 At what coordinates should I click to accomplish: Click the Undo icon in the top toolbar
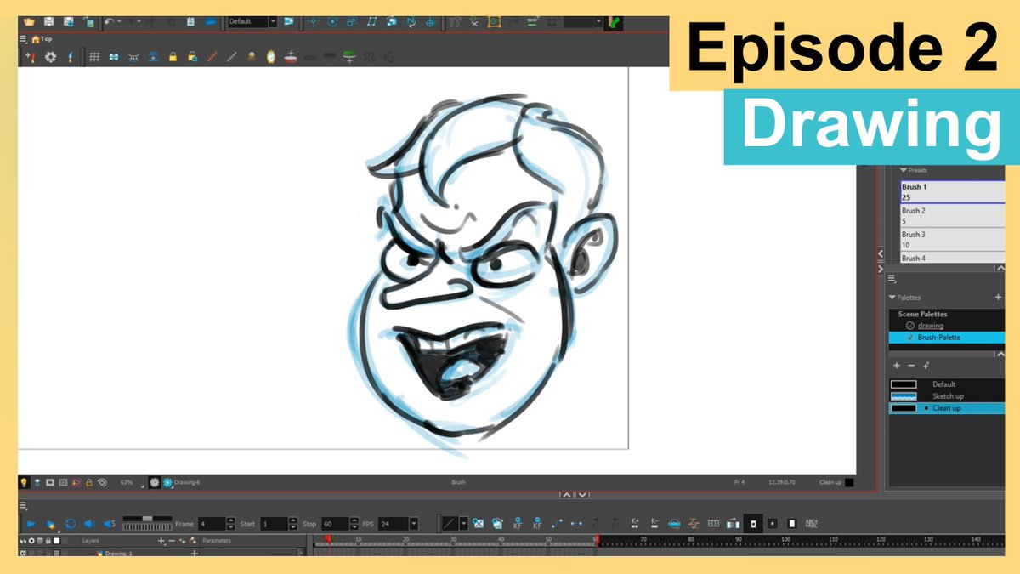tap(109, 23)
